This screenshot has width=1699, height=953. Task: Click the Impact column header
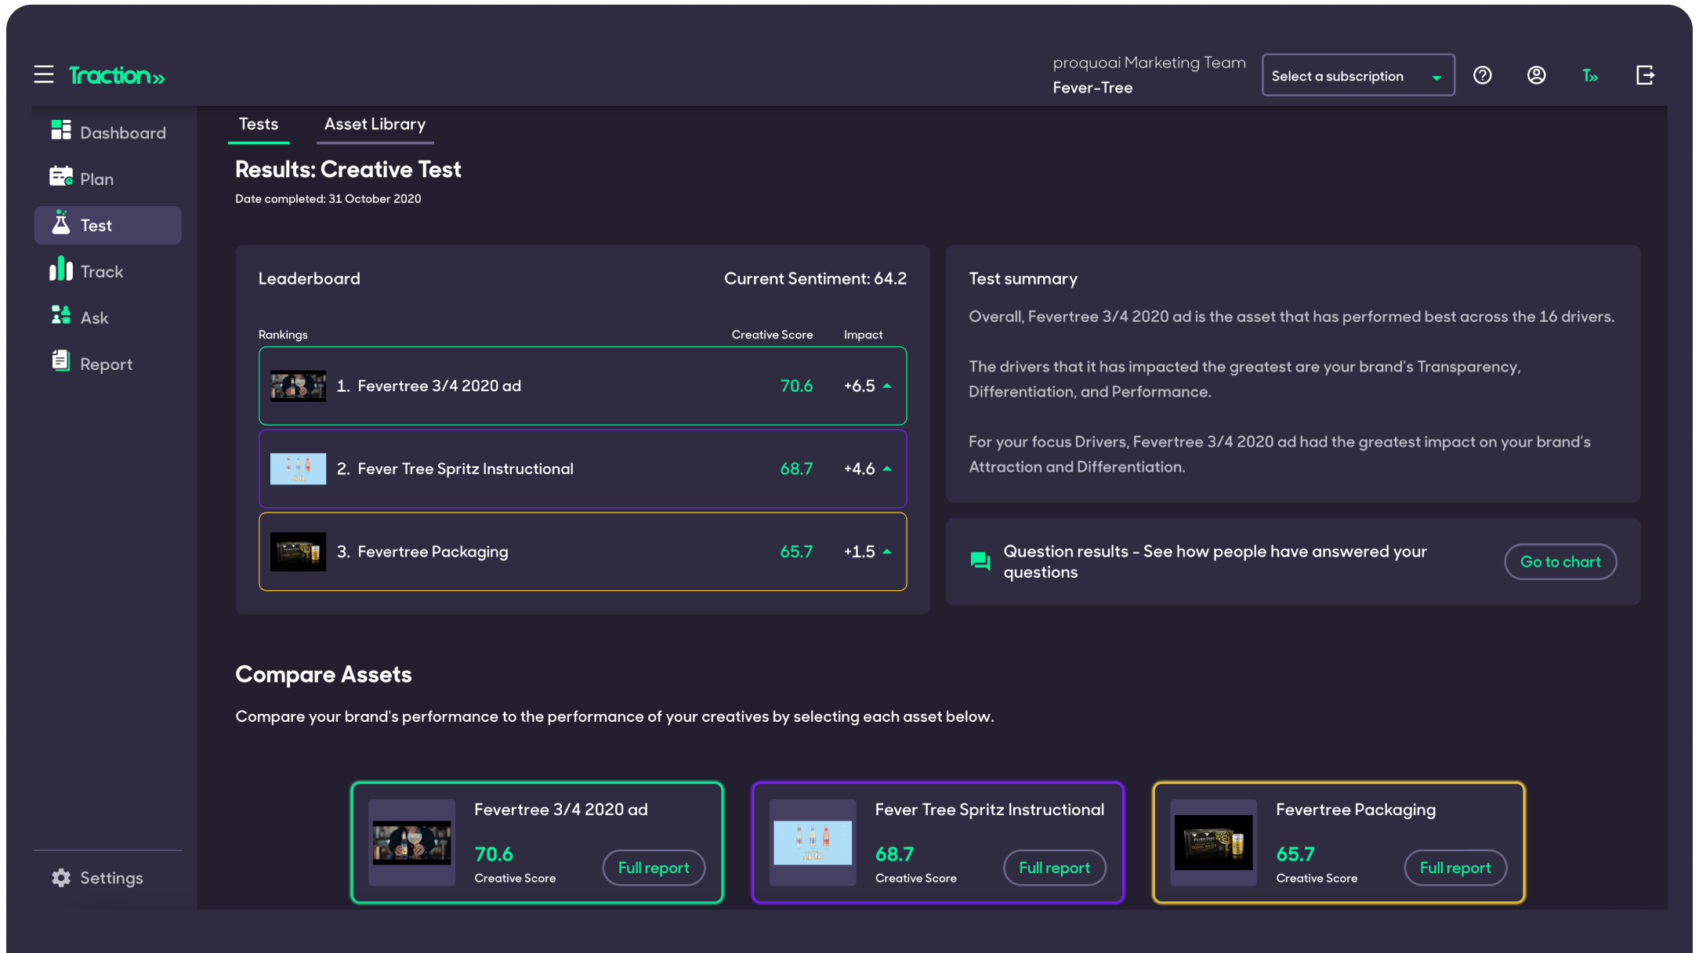(863, 335)
